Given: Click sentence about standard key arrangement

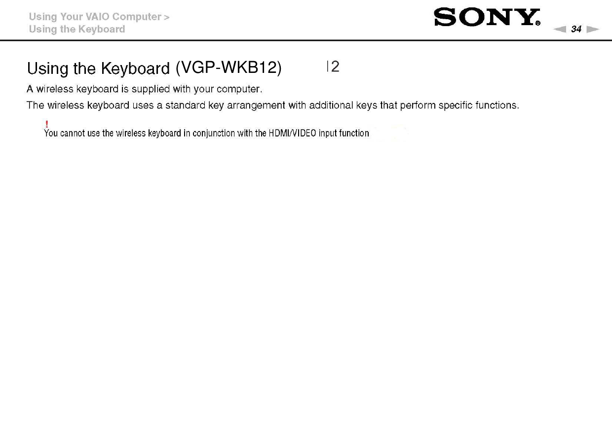Looking at the screenshot, I should [273, 105].
